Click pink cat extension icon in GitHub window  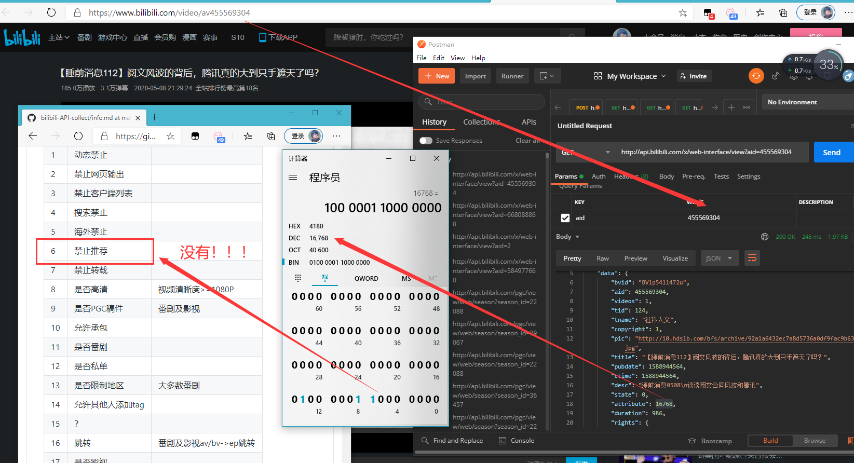[219, 137]
